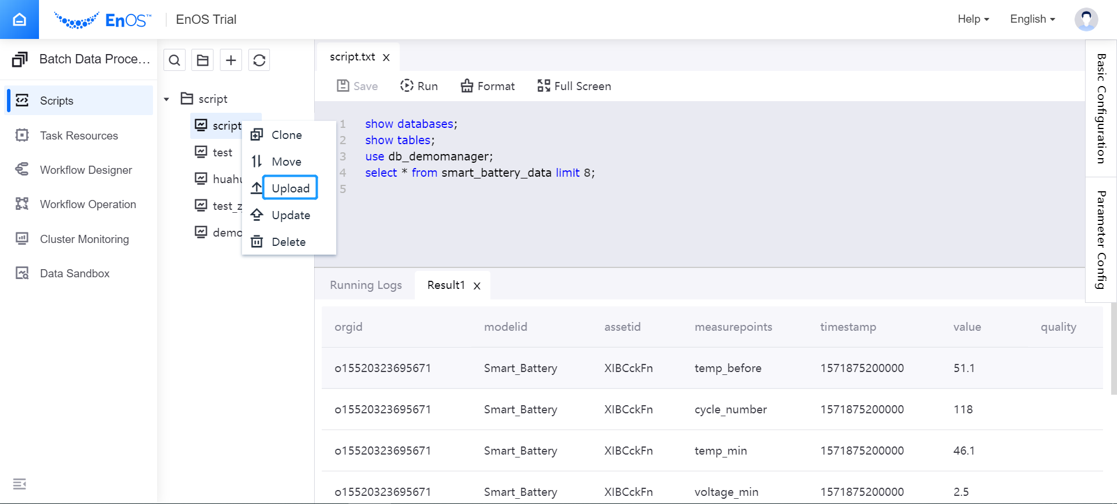Expand the Parameter Config side panel
The height and width of the screenshot is (504, 1117).
point(1101,240)
